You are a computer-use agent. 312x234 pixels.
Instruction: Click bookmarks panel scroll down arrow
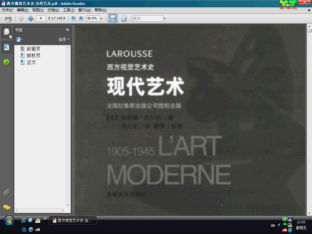click(x=68, y=205)
